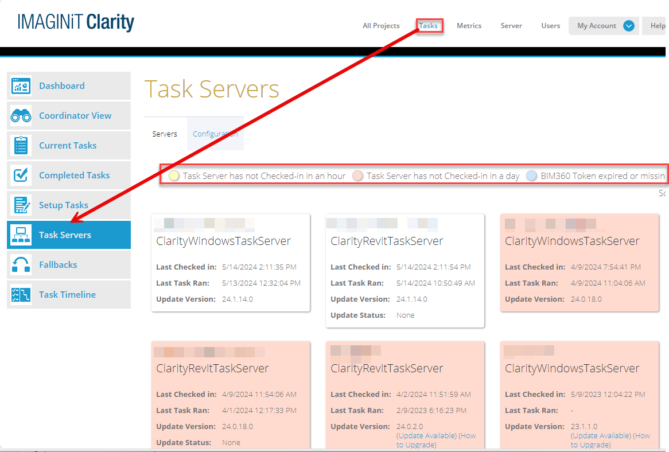
Task: Click the yellow not-checked-in-an-hour legend circle
Action: tap(174, 176)
